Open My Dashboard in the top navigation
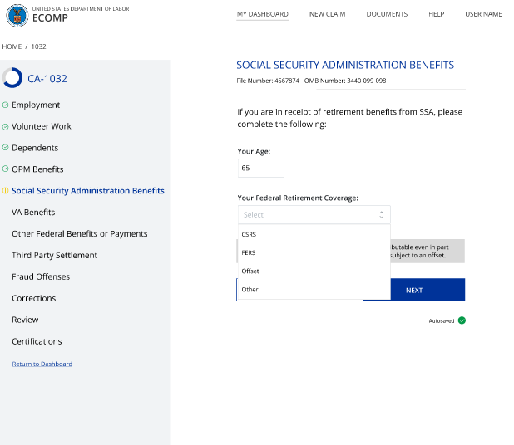514x445 pixels. 263,14
